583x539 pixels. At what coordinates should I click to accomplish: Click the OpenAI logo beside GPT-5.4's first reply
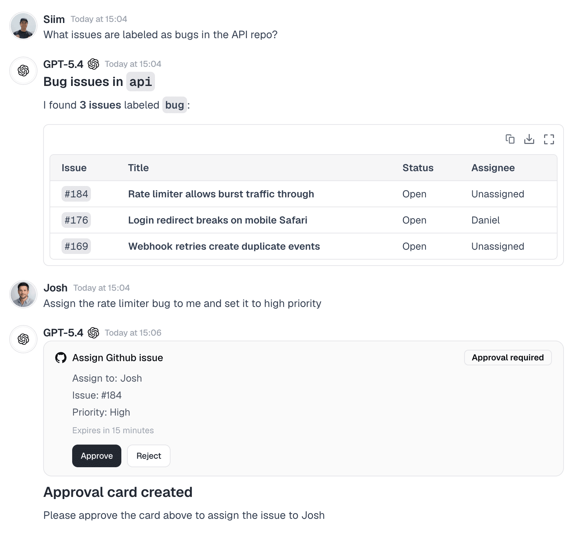(x=94, y=64)
